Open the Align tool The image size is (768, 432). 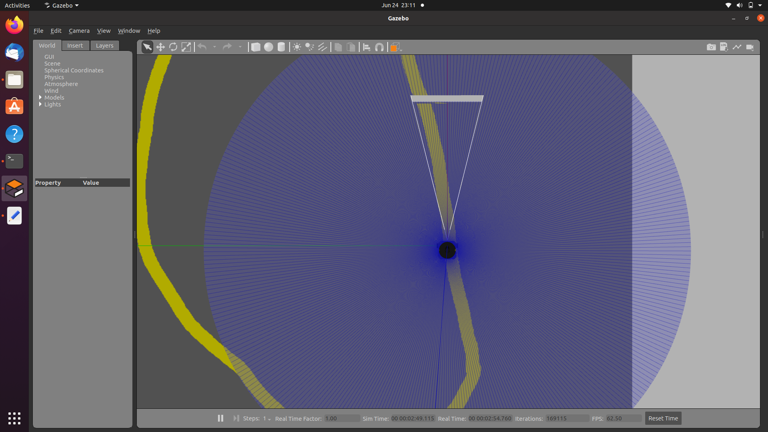[367, 47]
